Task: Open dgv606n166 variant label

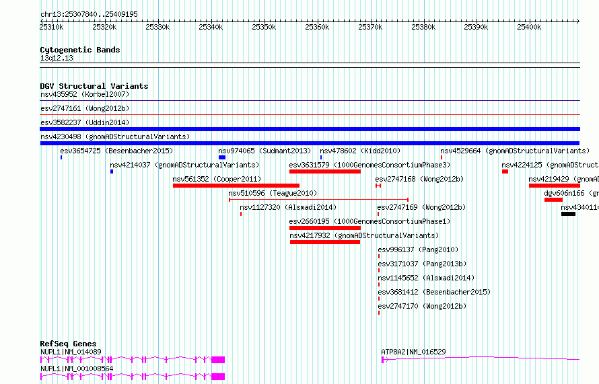Action: click(x=571, y=193)
